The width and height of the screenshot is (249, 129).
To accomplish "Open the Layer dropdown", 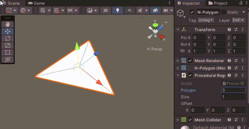I will 238,20.
